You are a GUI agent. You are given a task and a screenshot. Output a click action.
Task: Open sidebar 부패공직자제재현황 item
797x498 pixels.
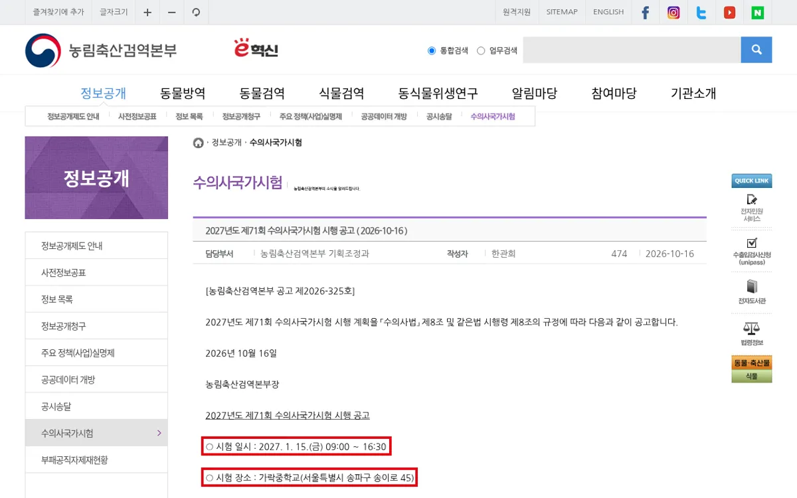click(96, 459)
